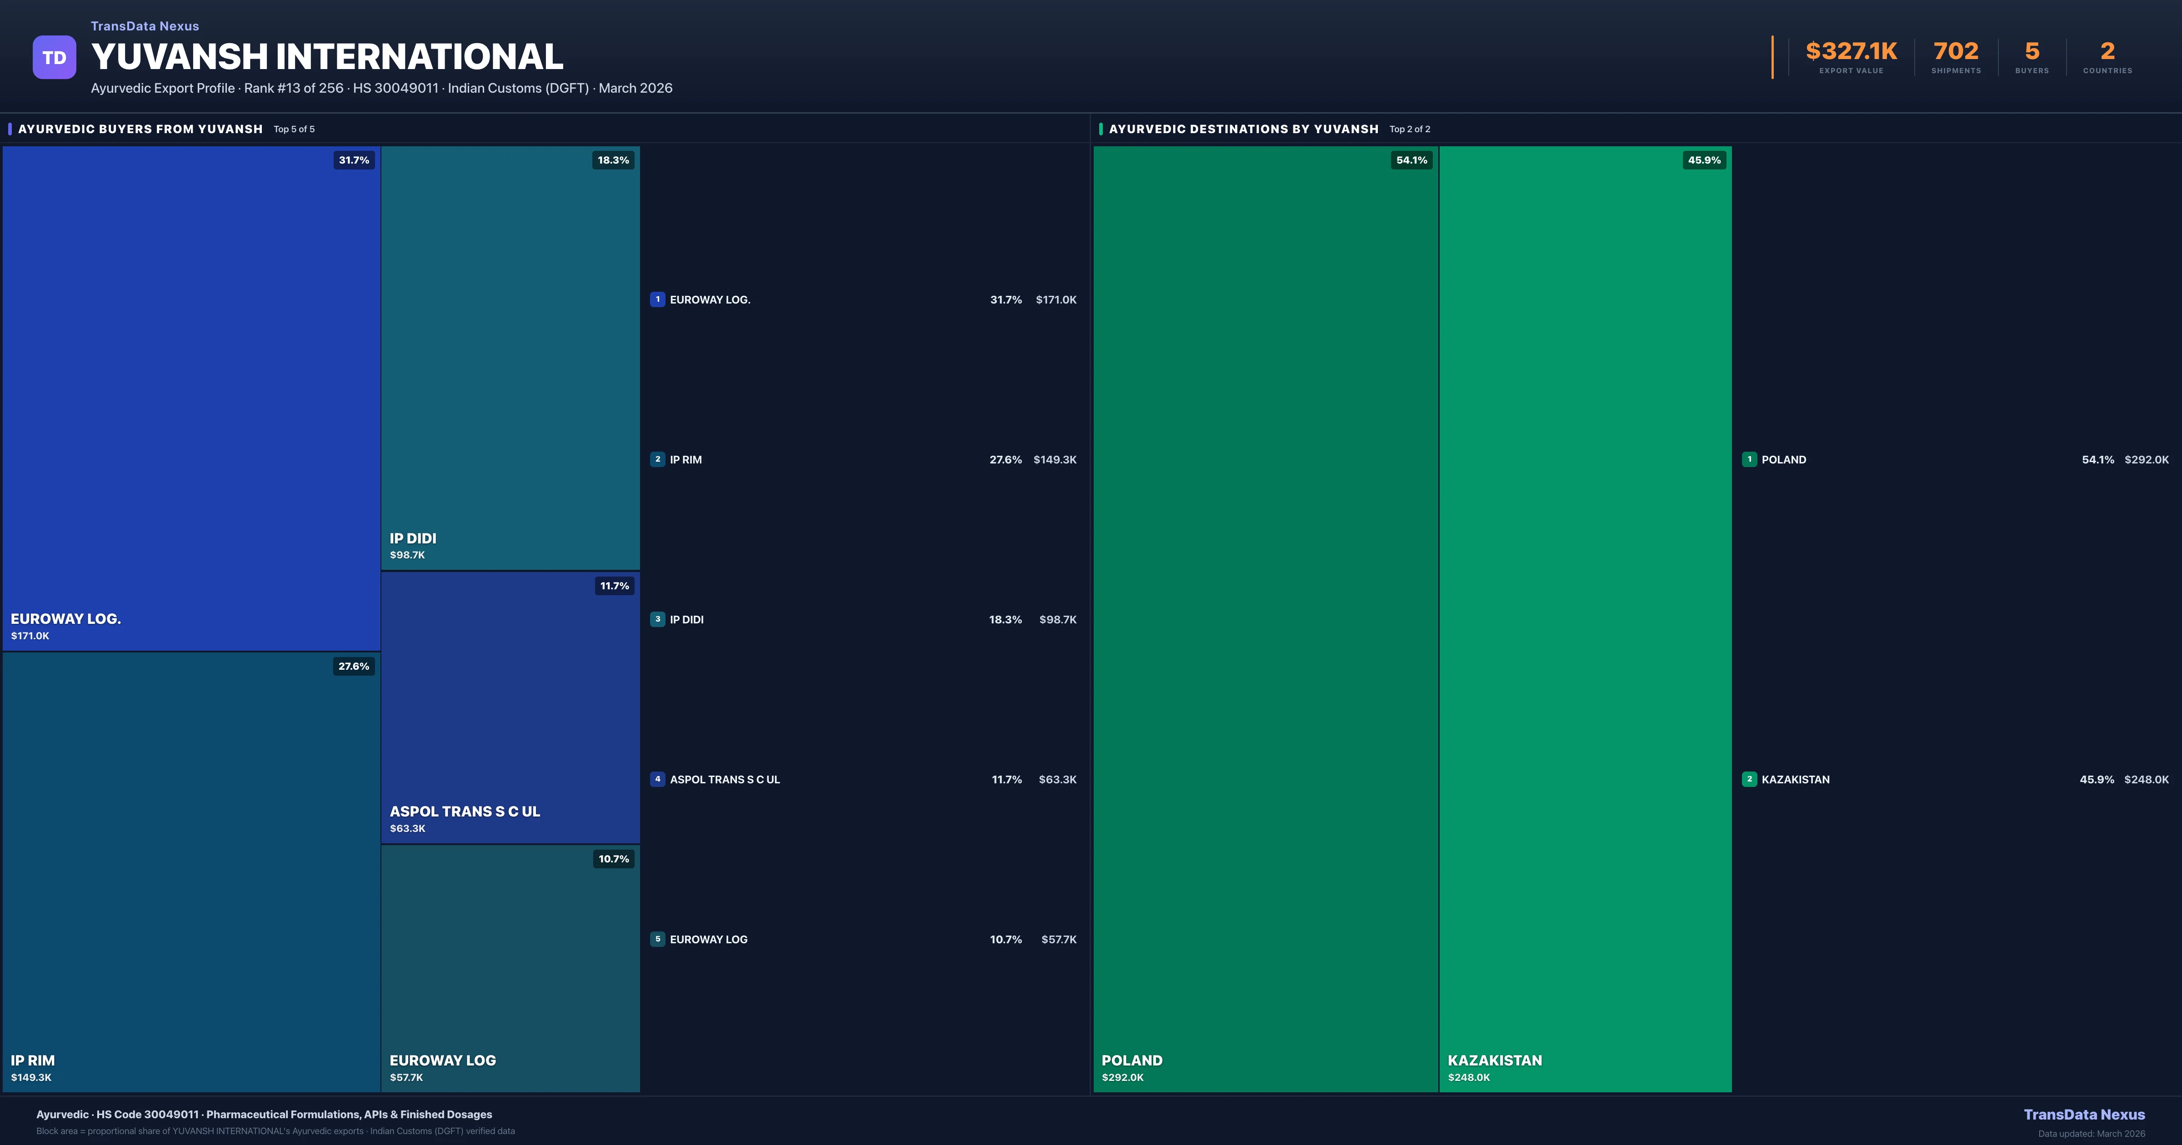Click rank badge 2 beside KAZAKISTAN

1749,779
